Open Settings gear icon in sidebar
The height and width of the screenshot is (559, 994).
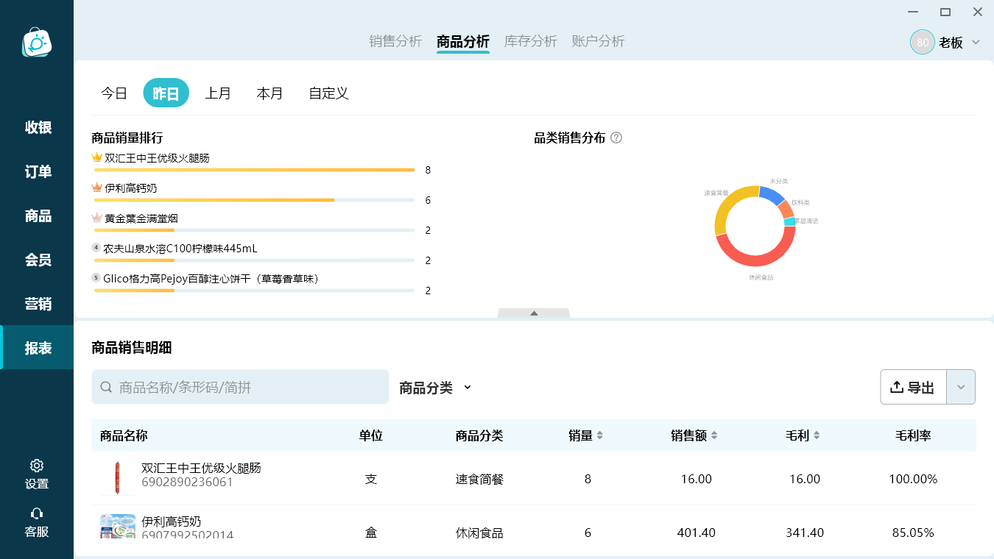[37, 466]
